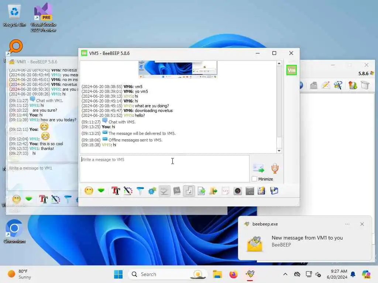The height and width of the screenshot is (283, 378).
Task: Maximize the VM5 - BeeBEEP window
Action: pyautogui.click(x=274, y=53)
